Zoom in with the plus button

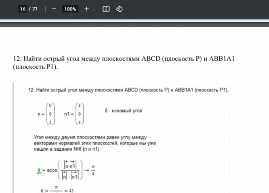click(x=86, y=9)
